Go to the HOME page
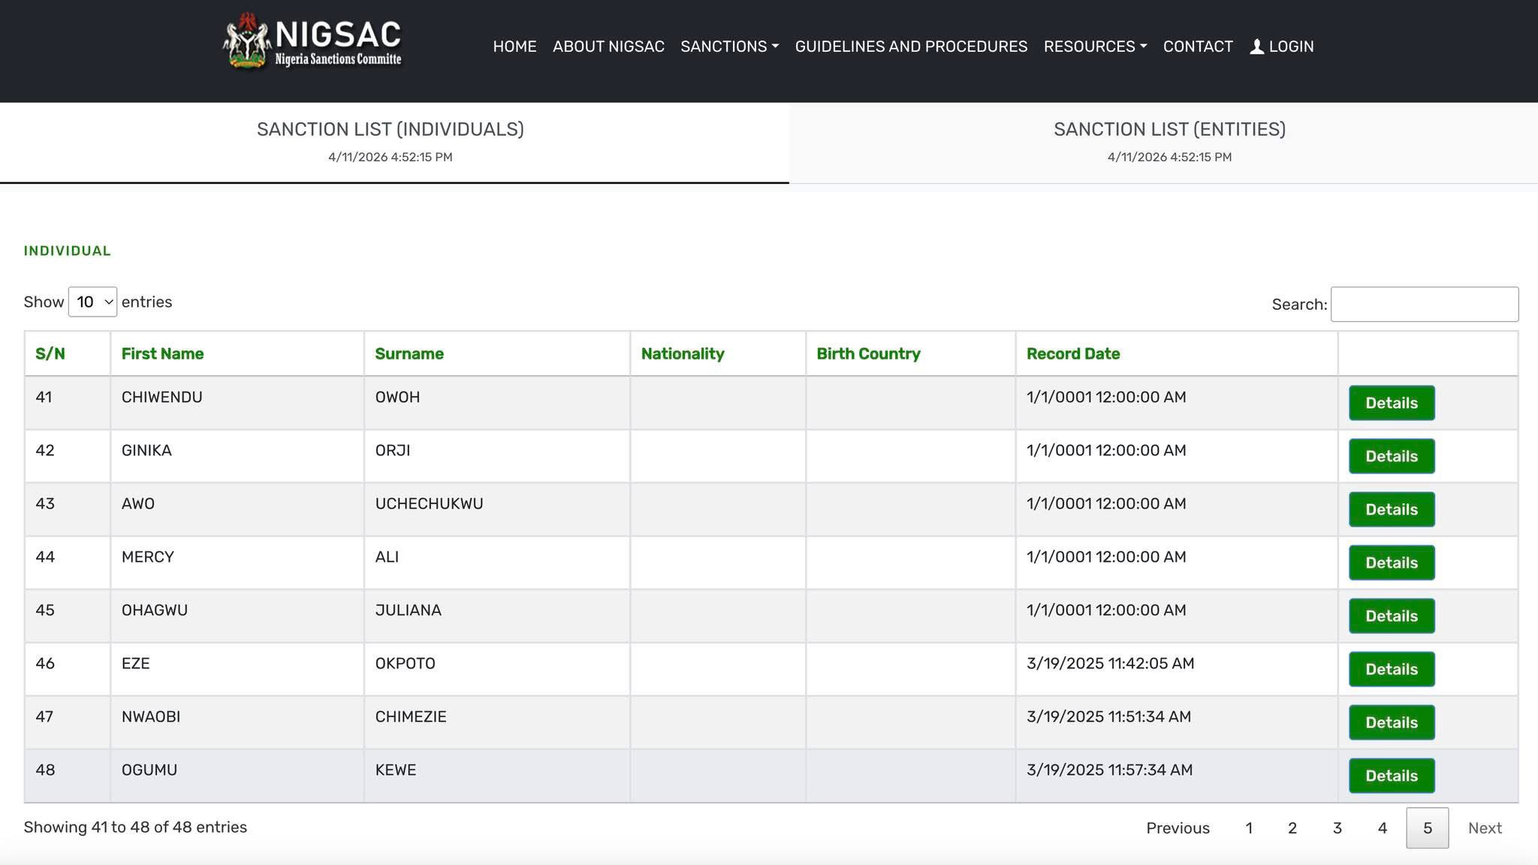The image size is (1538, 865). [514, 47]
